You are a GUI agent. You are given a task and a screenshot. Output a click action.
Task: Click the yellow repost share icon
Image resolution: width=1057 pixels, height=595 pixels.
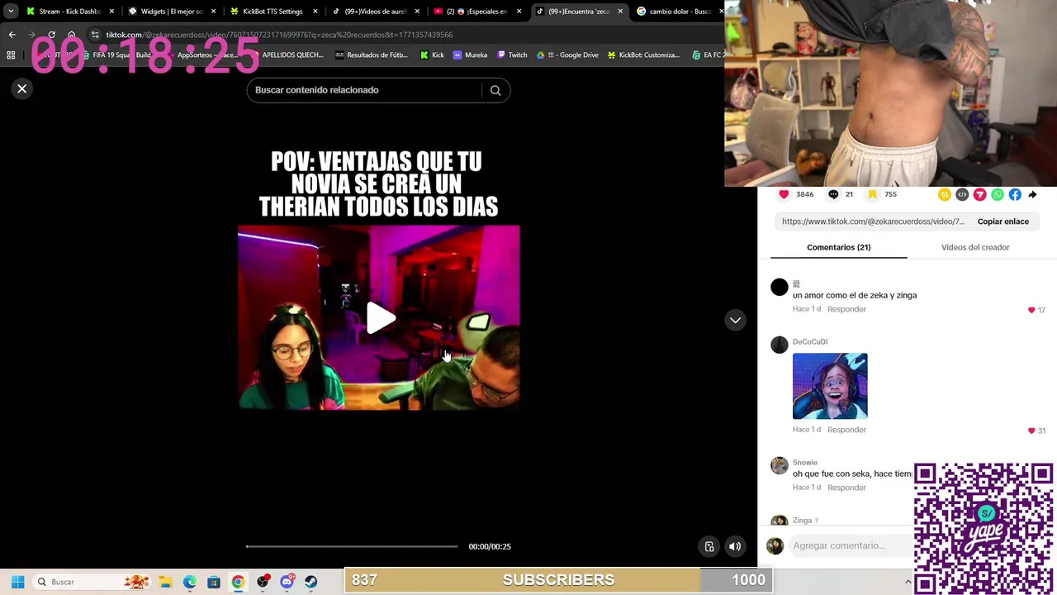click(945, 194)
